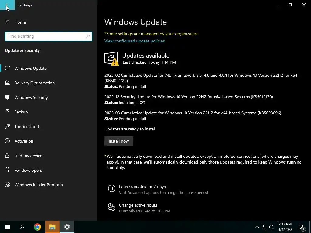This screenshot has width=311, height=233.
Task: Click the Updates available warning status icon
Action: click(x=111, y=59)
